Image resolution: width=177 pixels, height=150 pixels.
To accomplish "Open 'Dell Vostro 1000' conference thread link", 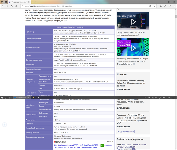I will pos(132,147).
